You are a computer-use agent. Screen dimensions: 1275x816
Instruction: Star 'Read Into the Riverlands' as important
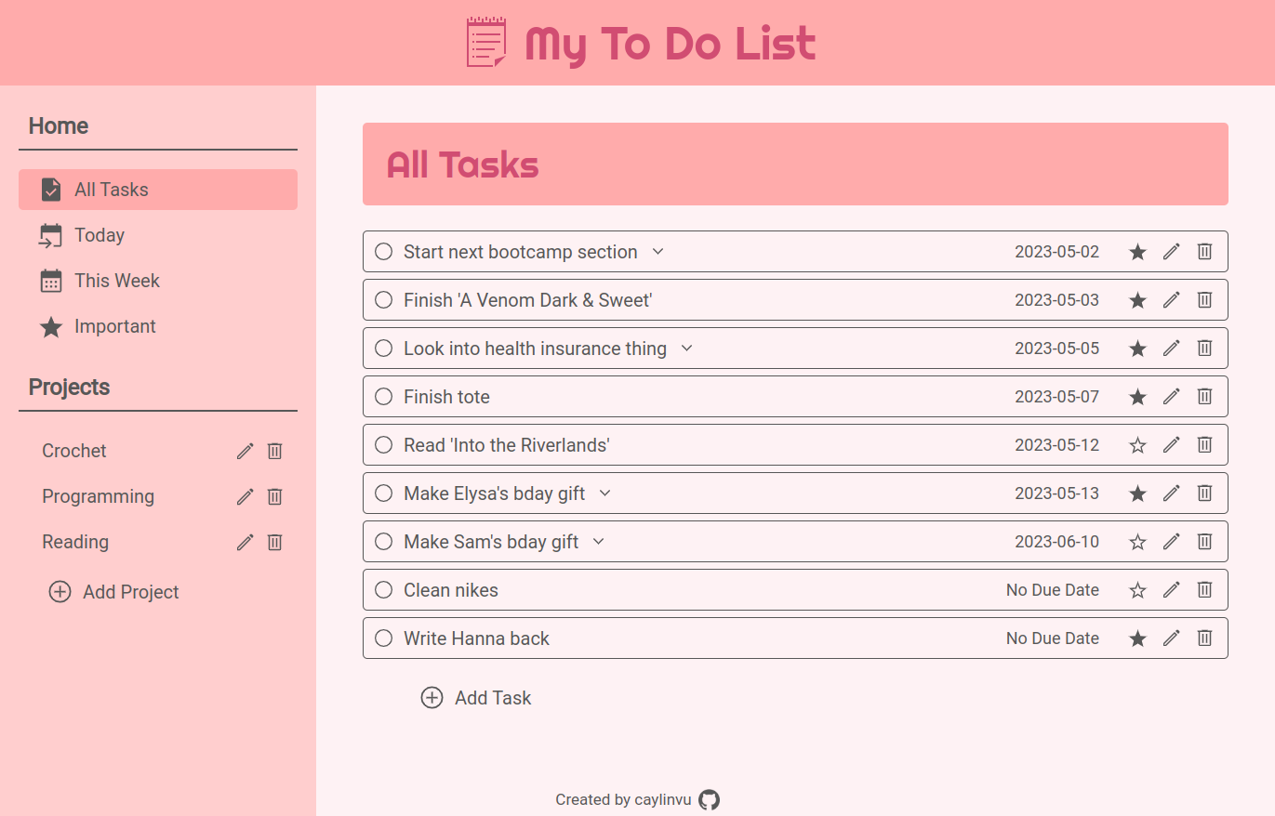(x=1137, y=445)
